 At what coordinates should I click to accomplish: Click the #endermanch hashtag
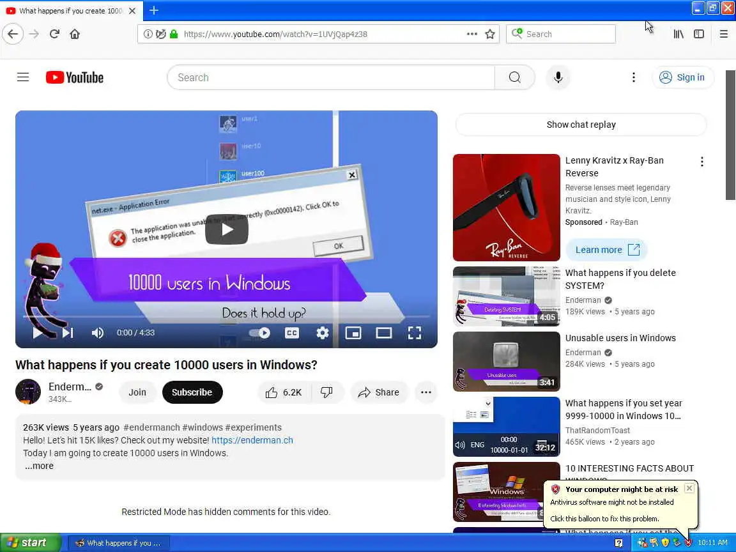151,427
